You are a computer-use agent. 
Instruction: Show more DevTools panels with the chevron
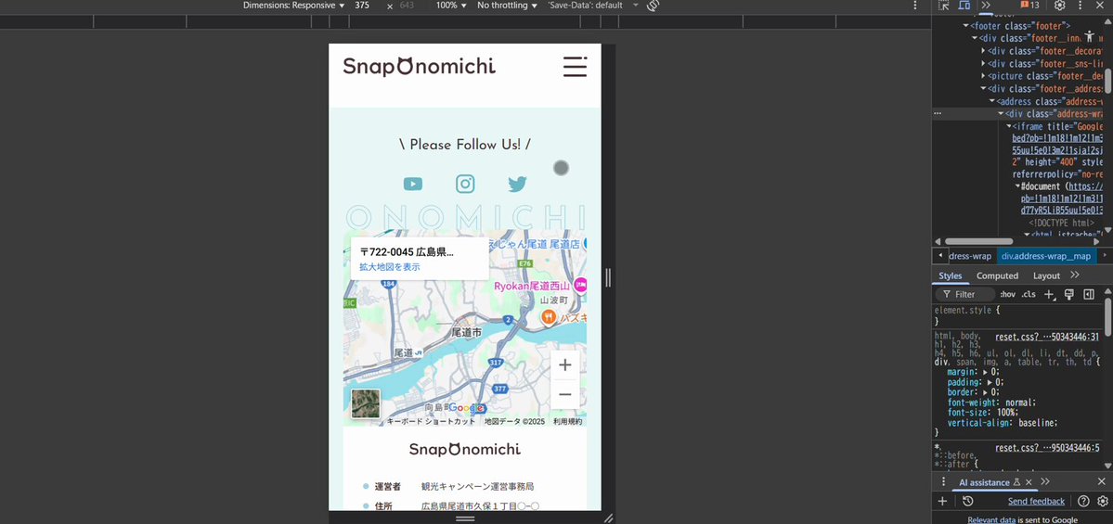coord(986,6)
